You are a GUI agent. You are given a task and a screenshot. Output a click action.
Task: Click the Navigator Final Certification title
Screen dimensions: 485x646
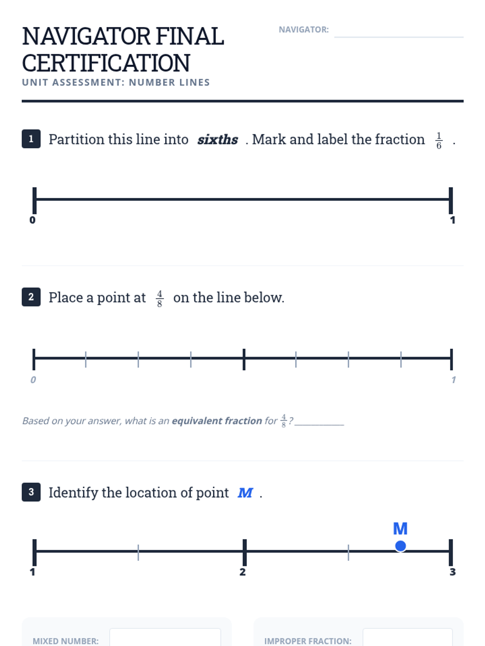pos(123,49)
